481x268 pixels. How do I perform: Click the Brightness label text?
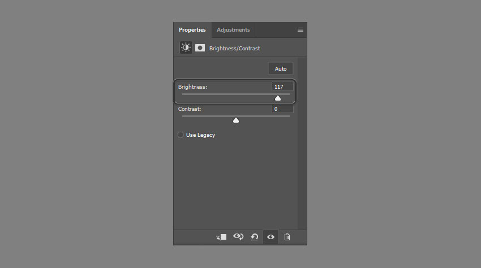192,87
